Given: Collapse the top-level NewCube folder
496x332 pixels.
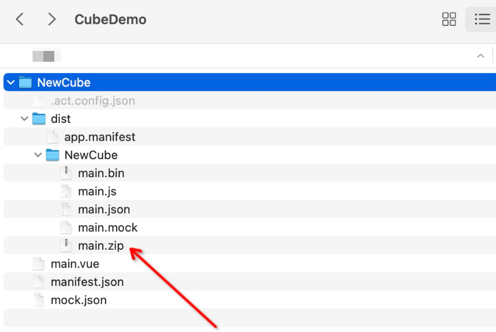Looking at the screenshot, I should tap(11, 83).
